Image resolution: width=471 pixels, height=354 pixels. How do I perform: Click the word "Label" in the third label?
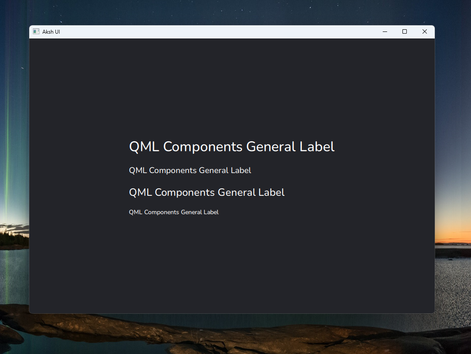click(x=271, y=192)
